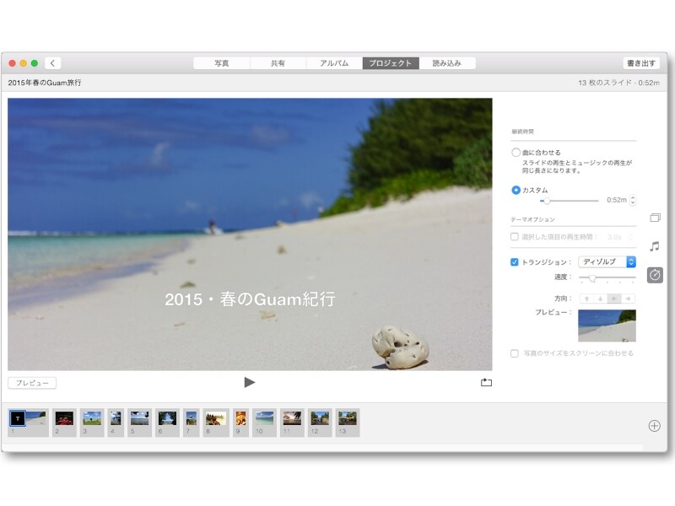Click the add slide plus icon
Viewport: 675px width, 506px height.
(x=654, y=426)
